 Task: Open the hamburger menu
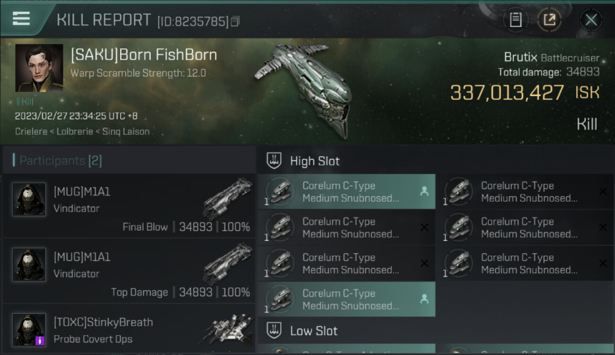pos(21,19)
